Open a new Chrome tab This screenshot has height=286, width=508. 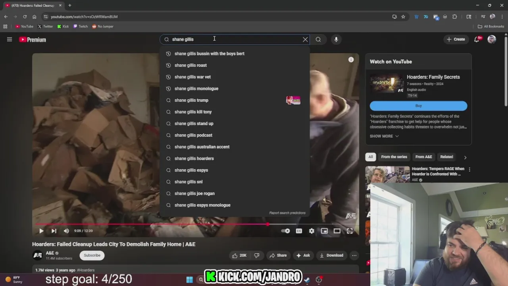[69, 6]
